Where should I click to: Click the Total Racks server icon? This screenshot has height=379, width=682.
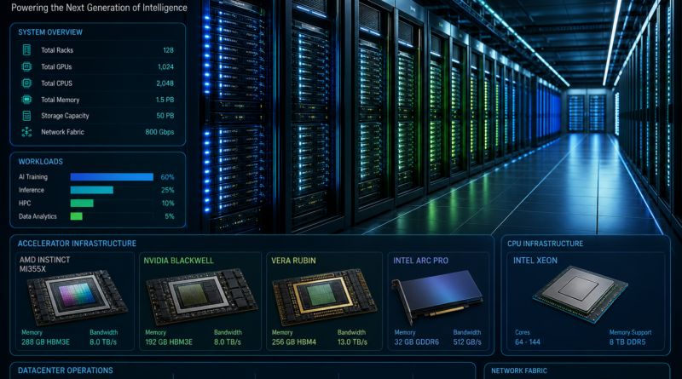click(x=26, y=50)
